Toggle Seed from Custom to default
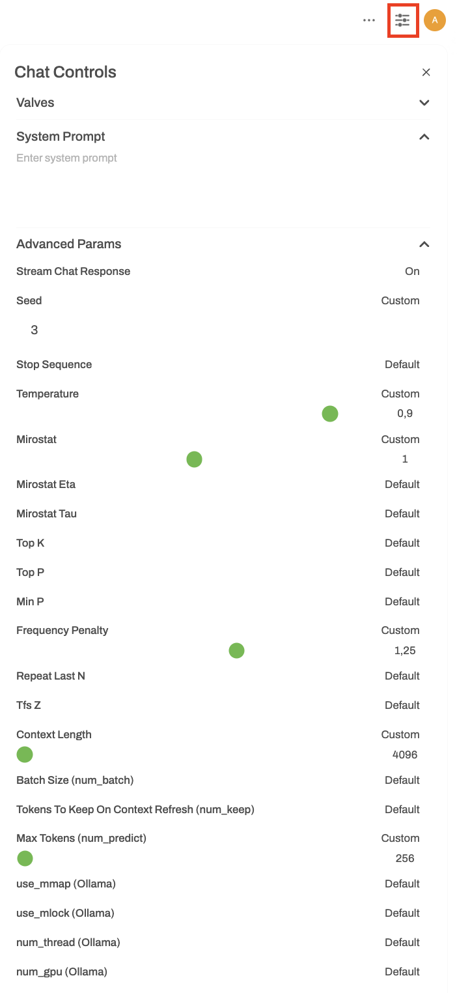 400,301
